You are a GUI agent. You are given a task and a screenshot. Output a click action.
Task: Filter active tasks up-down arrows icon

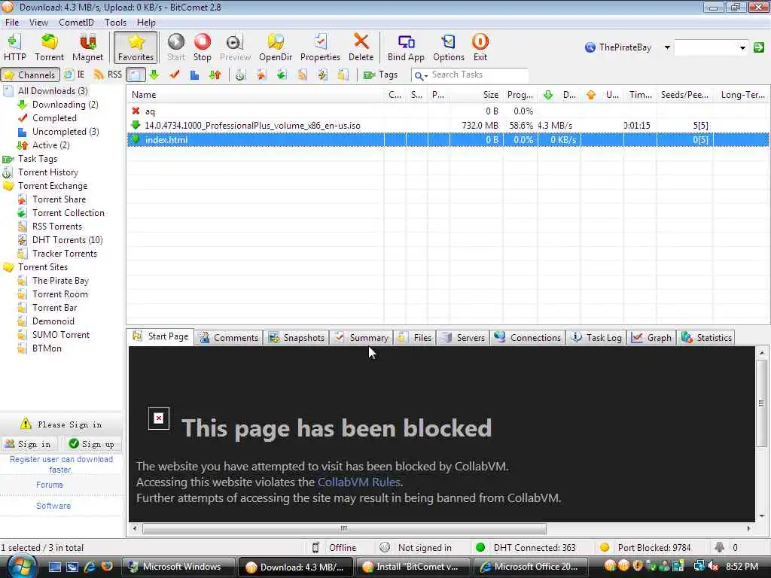(x=215, y=75)
